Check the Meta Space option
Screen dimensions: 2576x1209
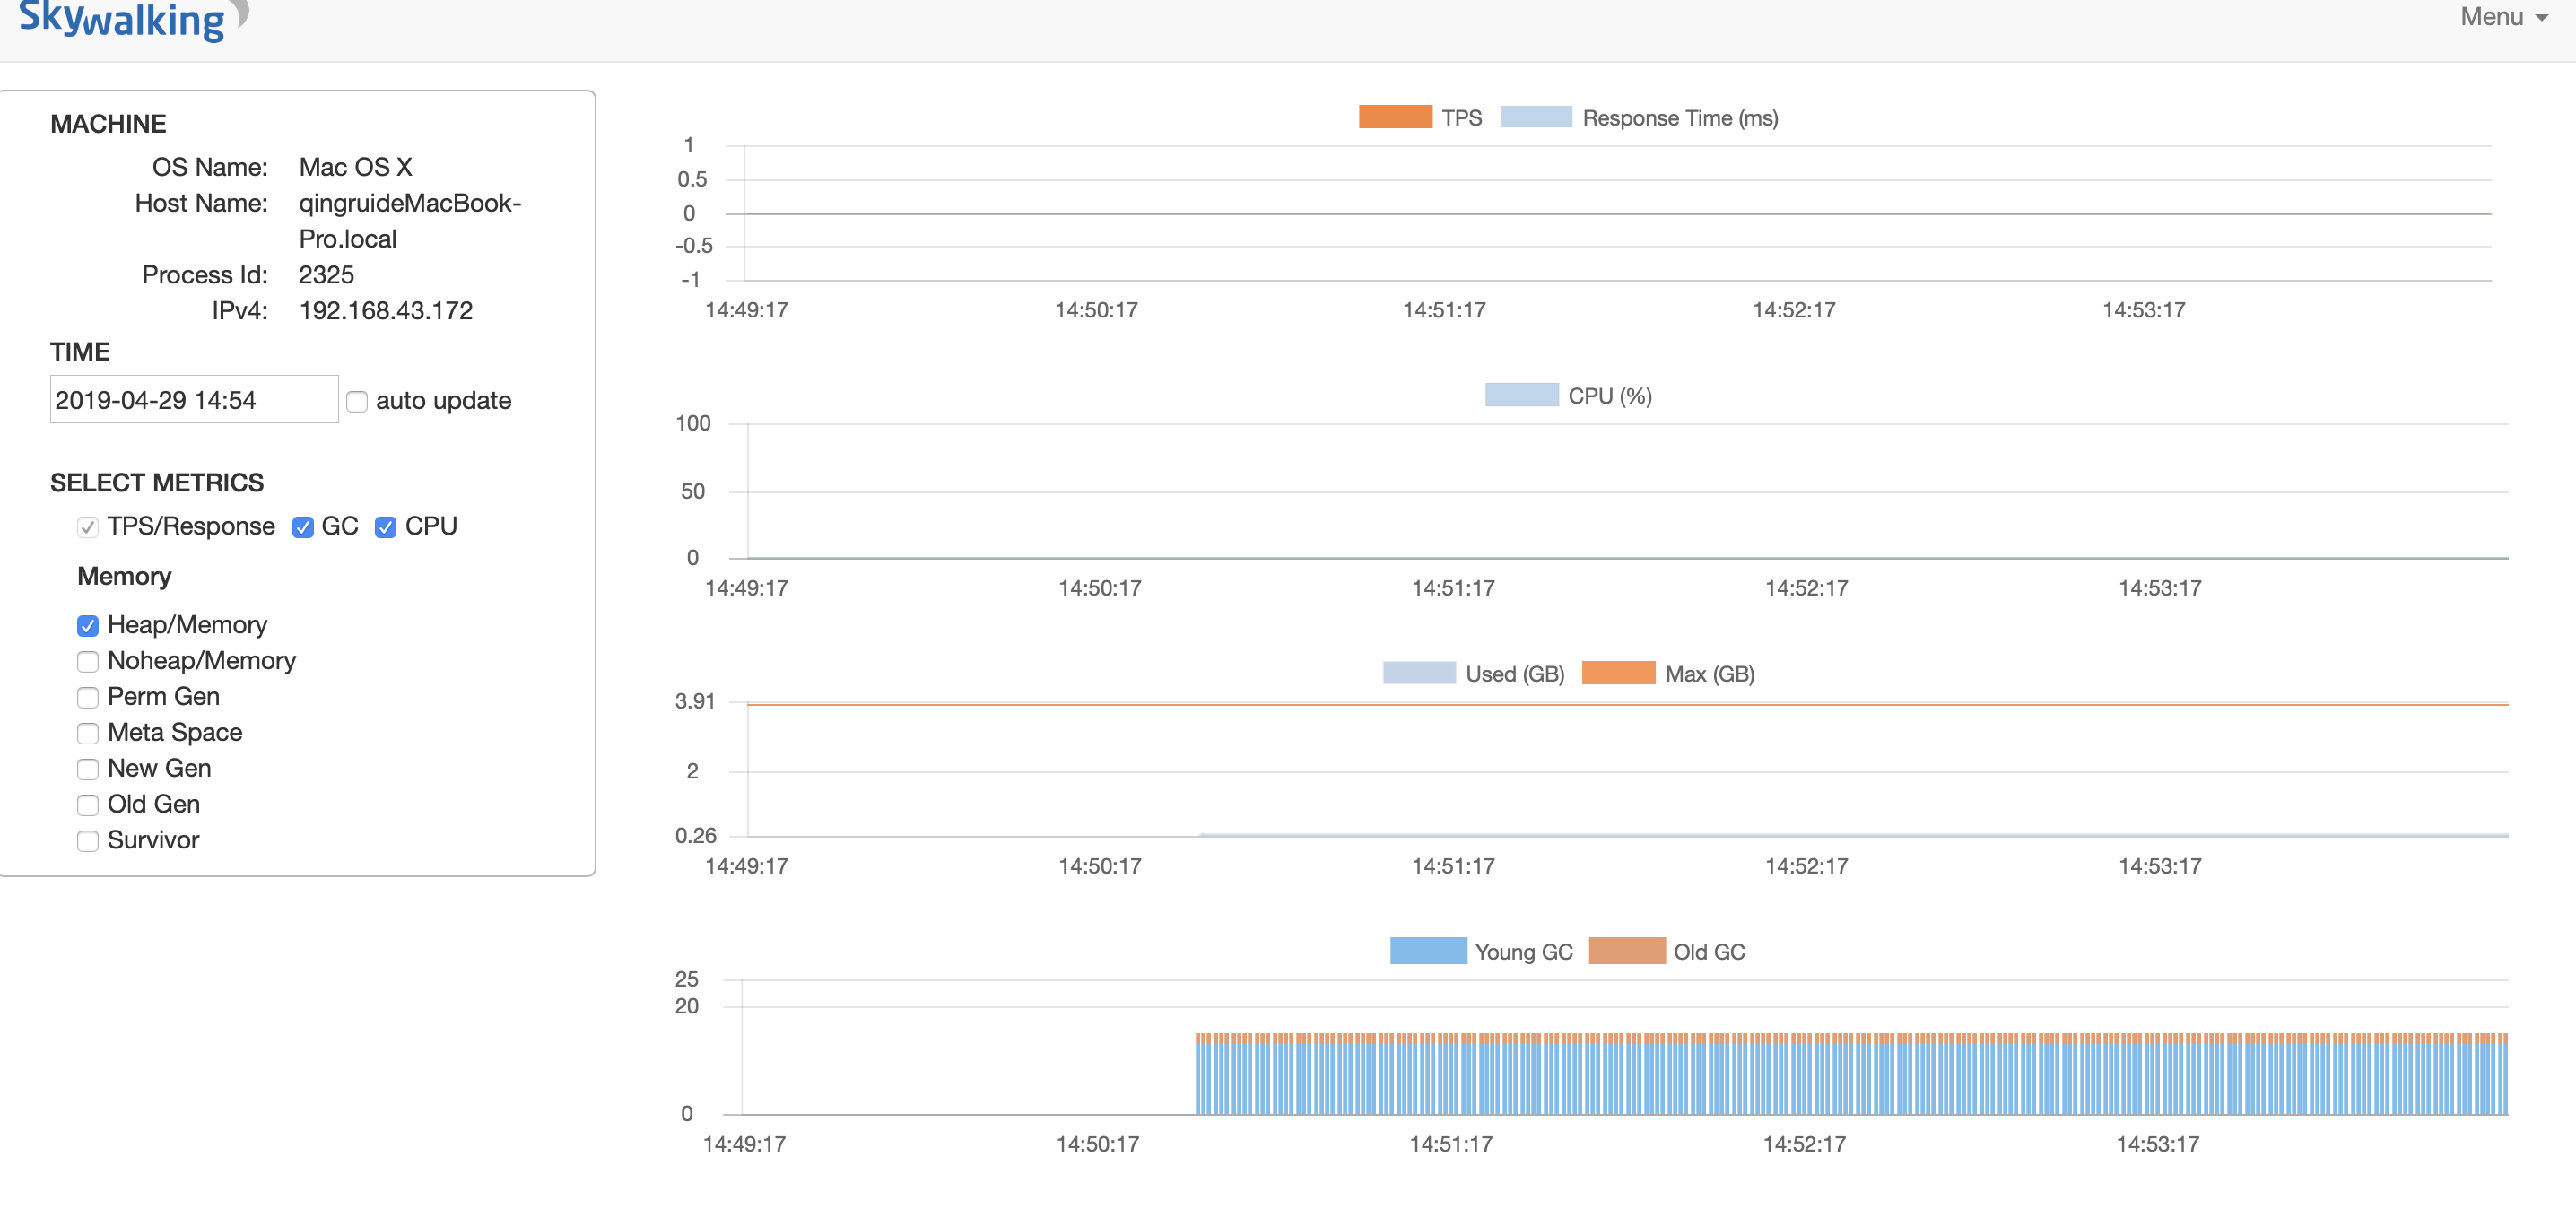(x=88, y=734)
